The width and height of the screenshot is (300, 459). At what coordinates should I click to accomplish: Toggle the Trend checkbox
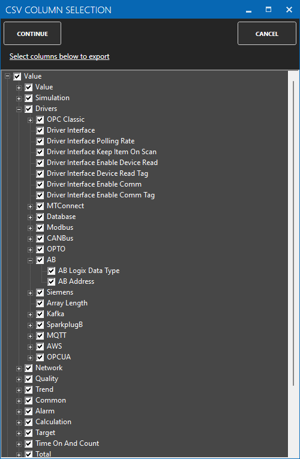click(29, 390)
